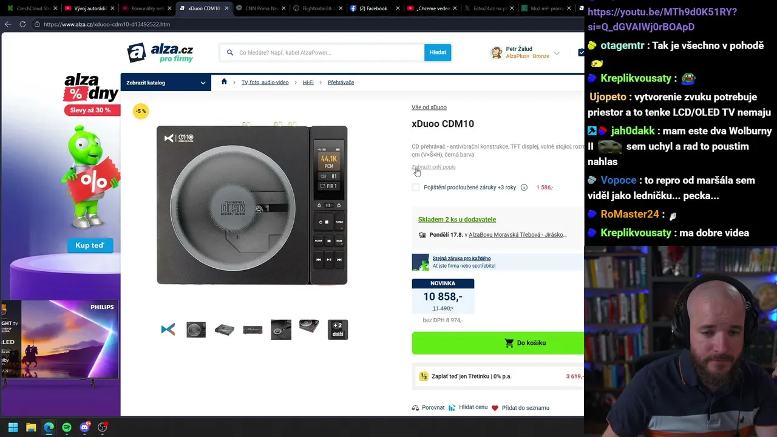Open File Explorer from the taskbar
This screenshot has height=437, width=777.
point(31,427)
